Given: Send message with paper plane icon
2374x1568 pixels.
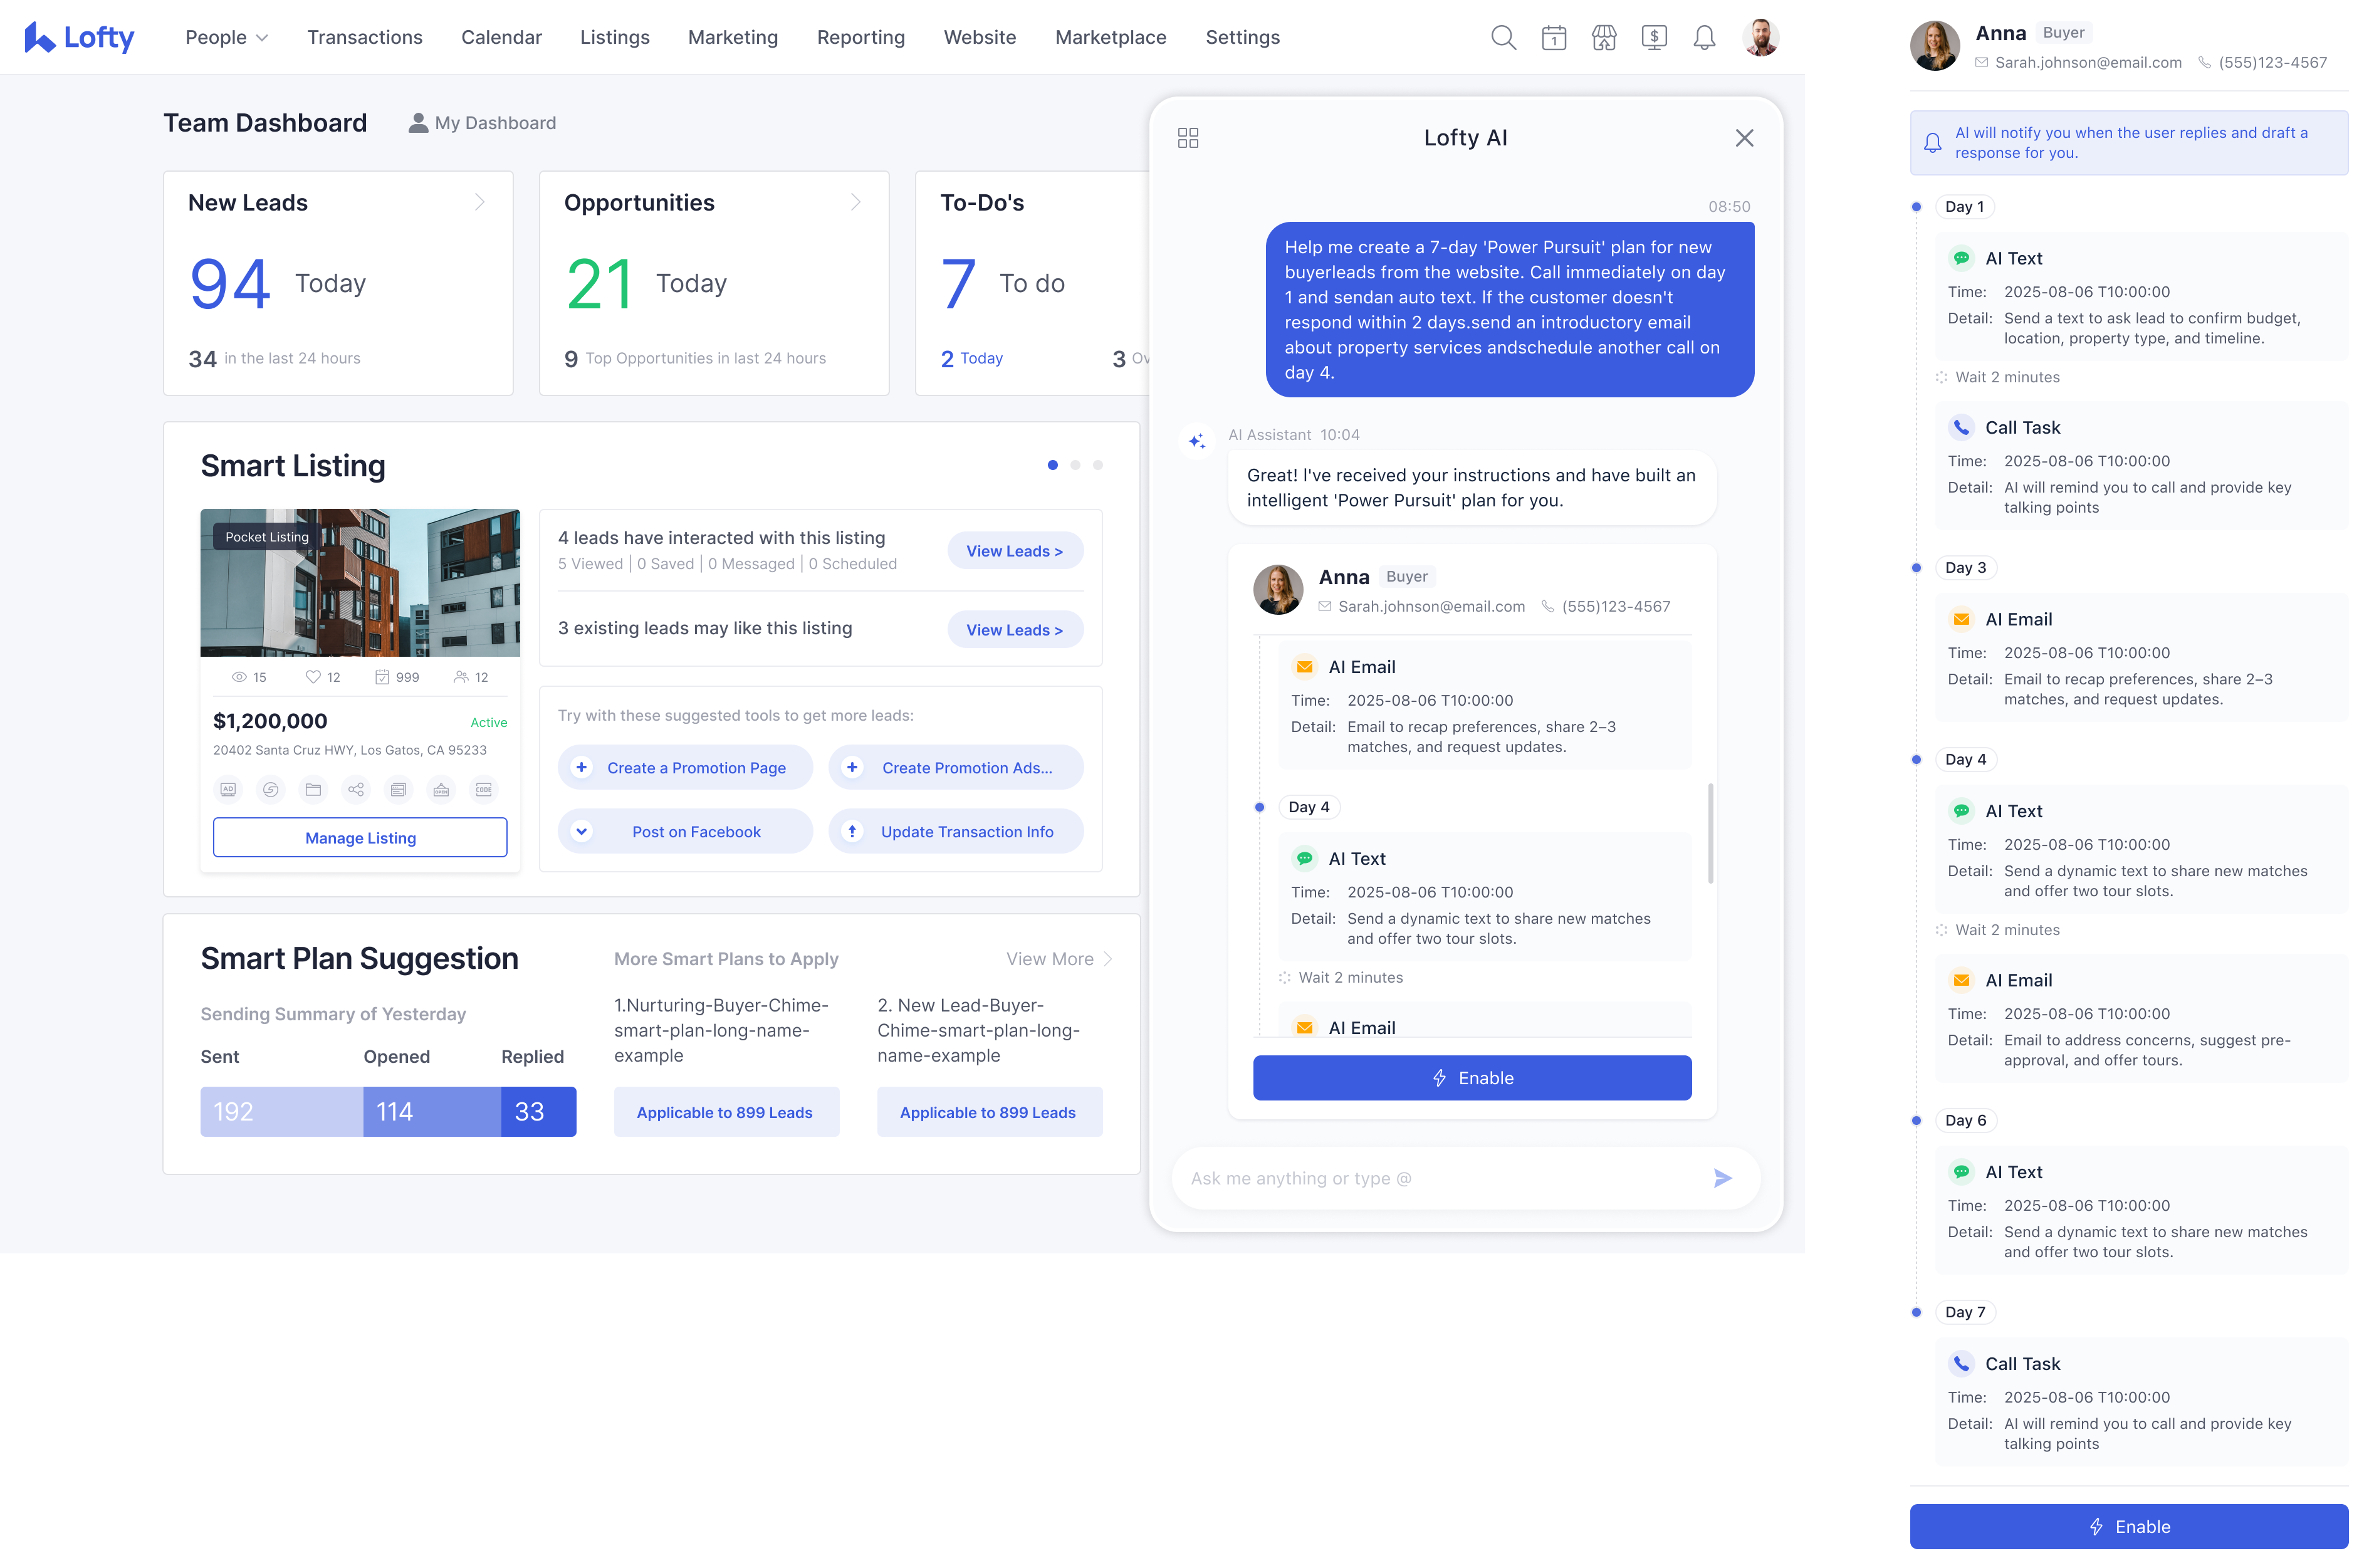Looking at the screenshot, I should pyautogui.click(x=1722, y=1178).
